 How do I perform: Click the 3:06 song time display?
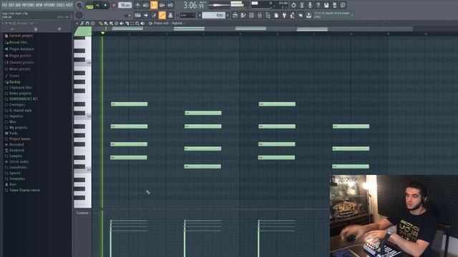point(194,5)
